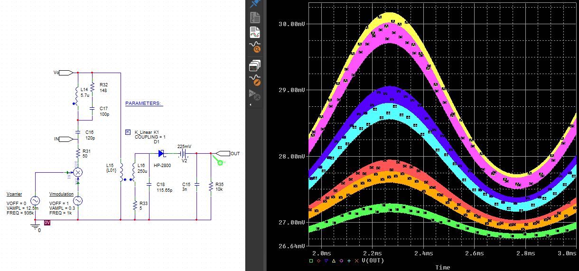Click the greyed-out marker tools icon
Viewport: 579px width, 271px height.
coord(255,94)
